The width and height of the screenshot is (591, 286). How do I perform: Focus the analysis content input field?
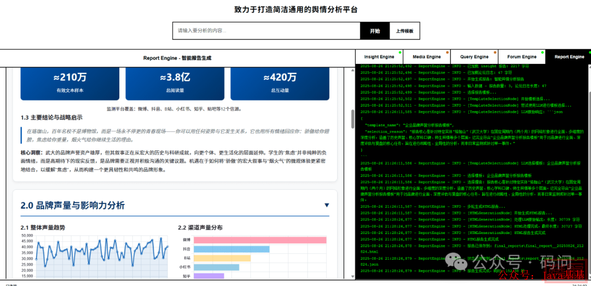pos(266,31)
